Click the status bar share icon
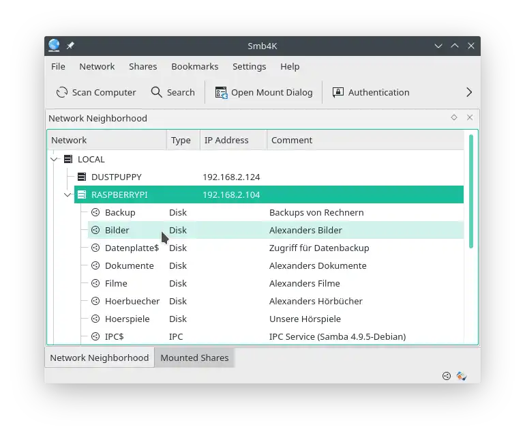The width and height of the screenshot is (525, 436). [x=447, y=376]
